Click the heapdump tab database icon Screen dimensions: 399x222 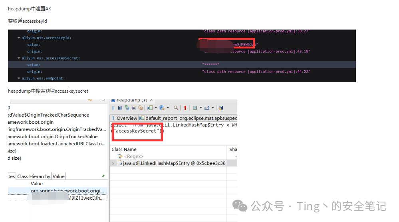tap(113, 101)
